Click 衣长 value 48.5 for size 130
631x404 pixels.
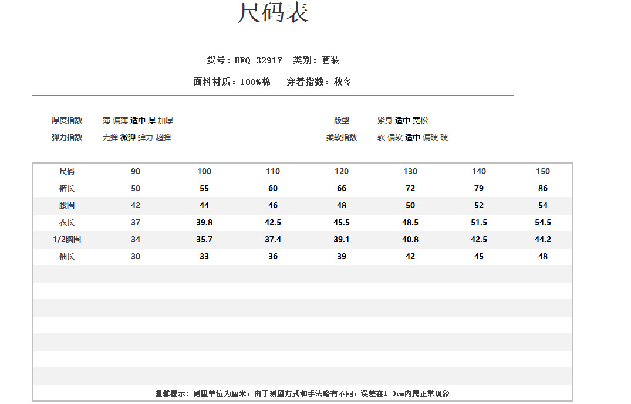point(410,222)
